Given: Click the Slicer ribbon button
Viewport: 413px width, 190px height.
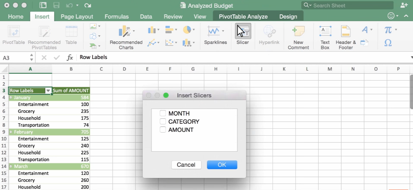Looking at the screenshot, I should 243,35.
